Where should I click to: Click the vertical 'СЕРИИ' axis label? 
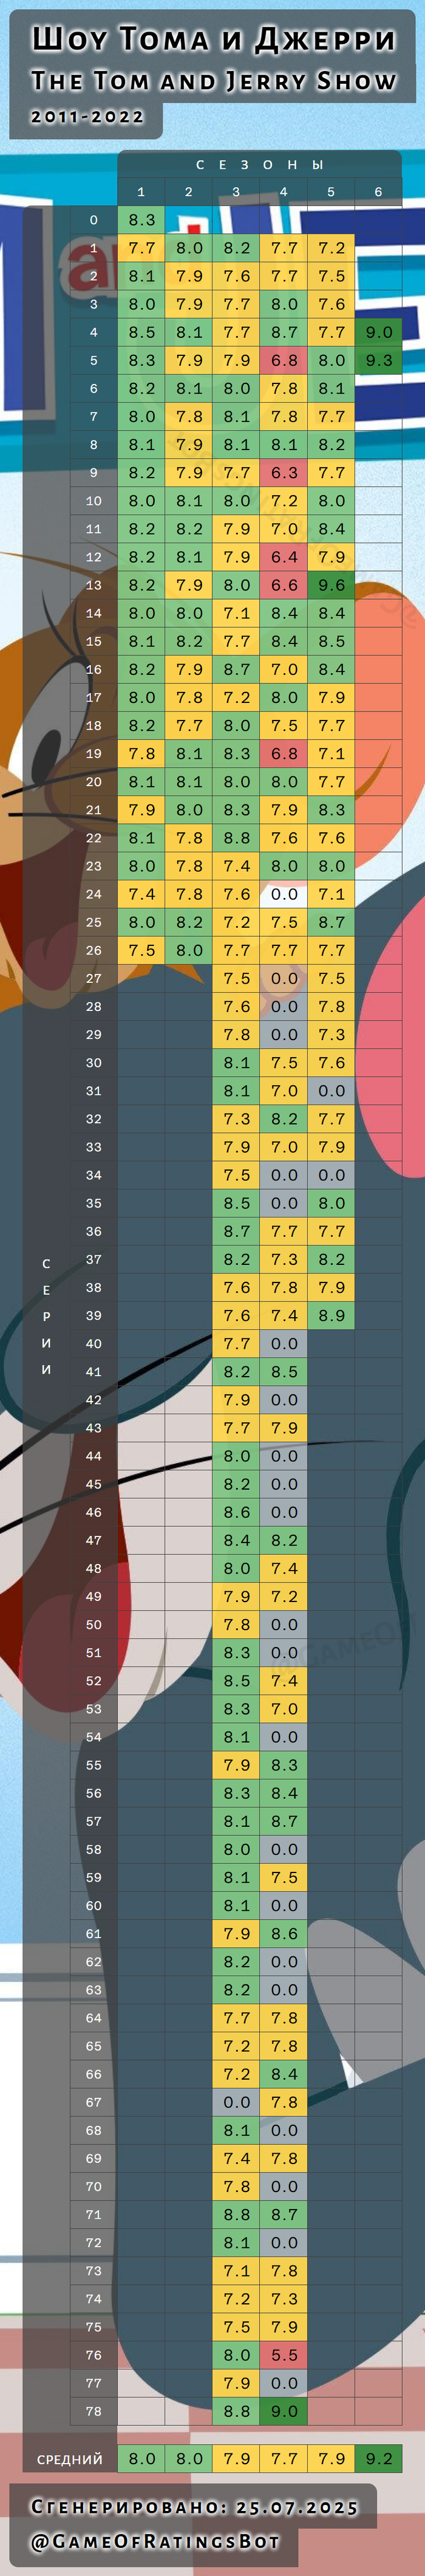[x=46, y=1316]
